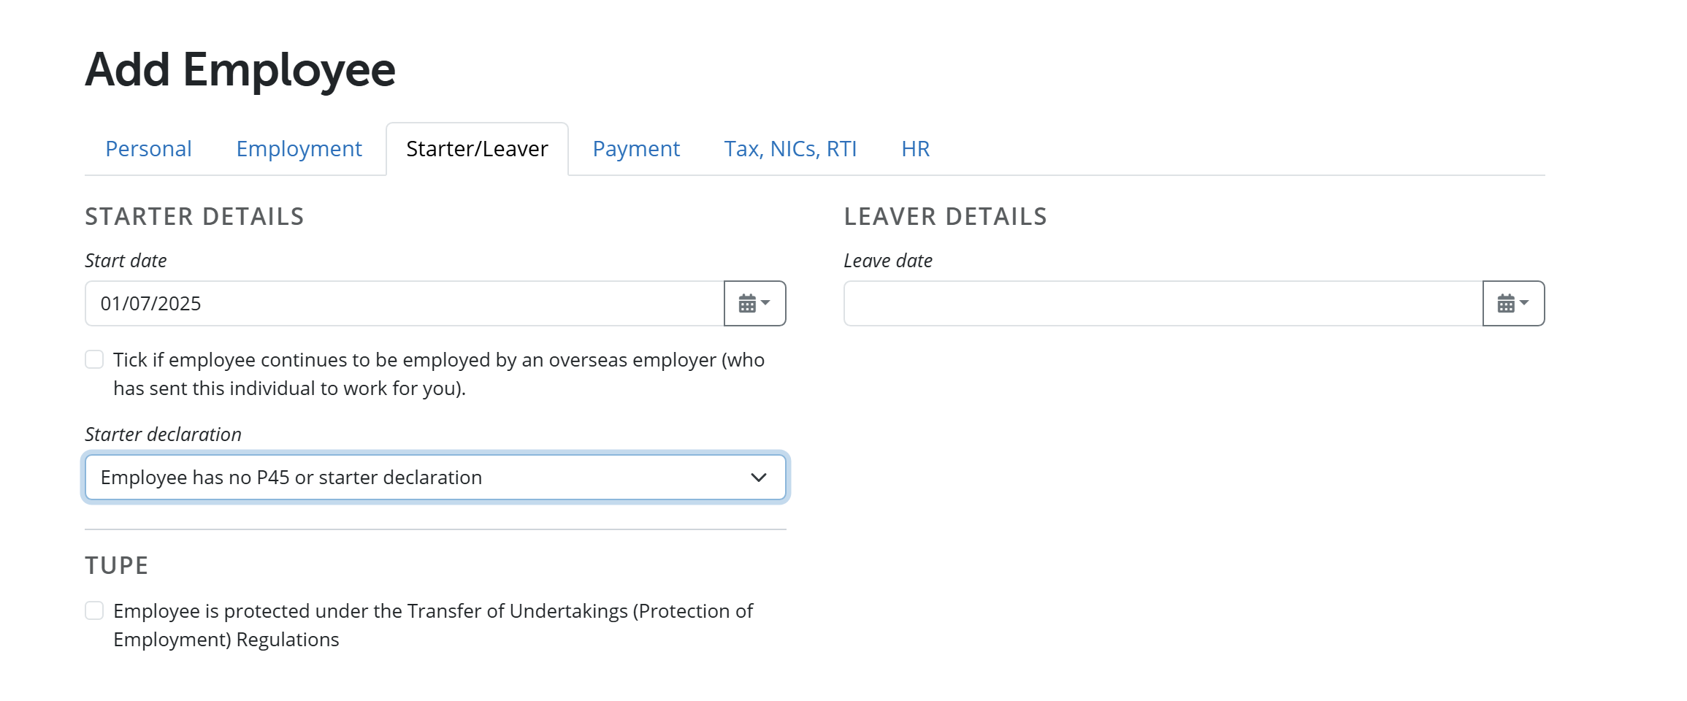Switch to the Payment tab

click(636, 148)
